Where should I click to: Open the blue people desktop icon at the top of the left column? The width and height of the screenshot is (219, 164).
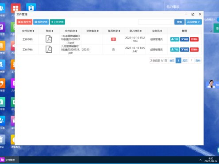[3, 8]
